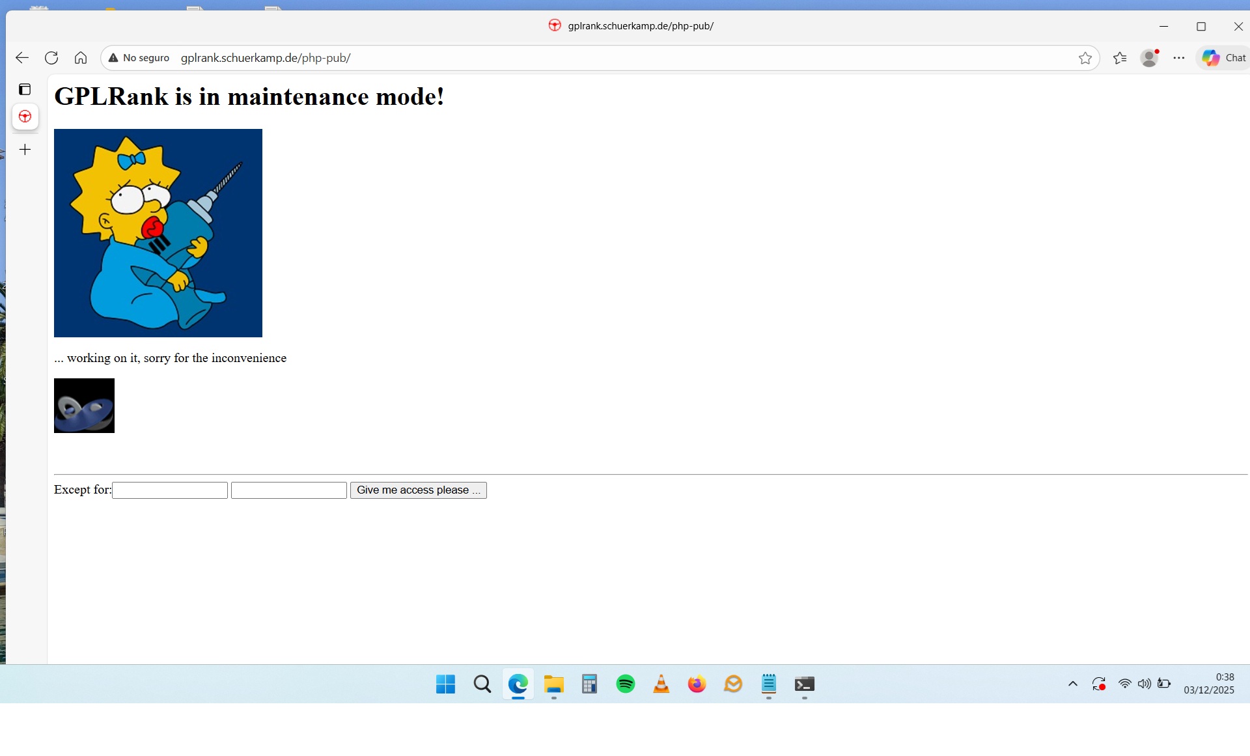Screen dimensions: 1250x756
Task: Open the tab actions menu icon
Action: coord(25,89)
